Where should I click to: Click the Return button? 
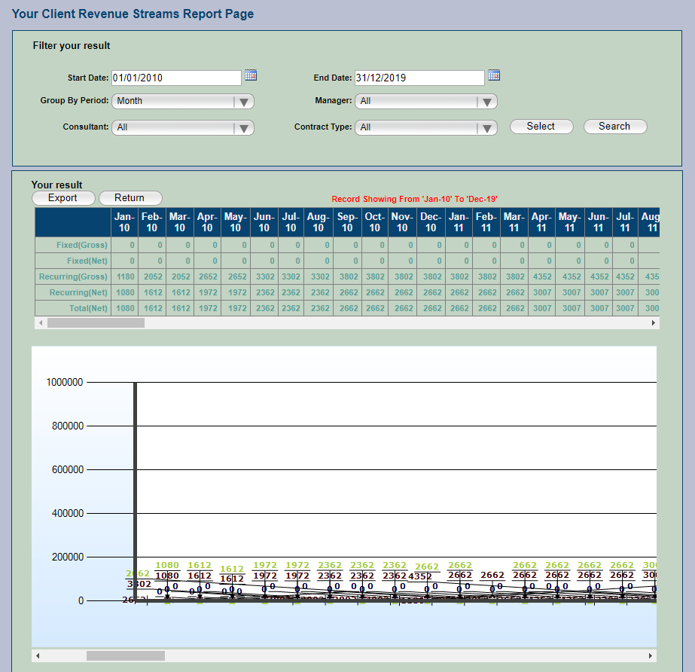(130, 198)
